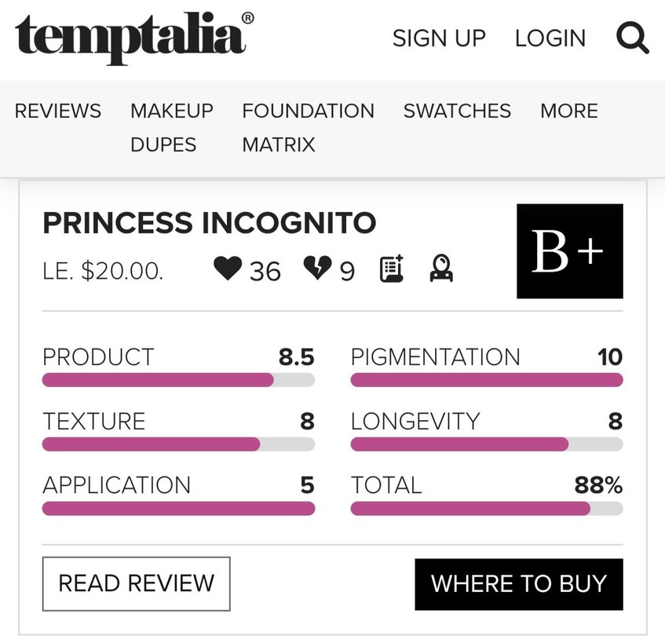The width and height of the screenshot is (665, 636).
Task: Click the Texture rating bar
Action: click(178, 444)
